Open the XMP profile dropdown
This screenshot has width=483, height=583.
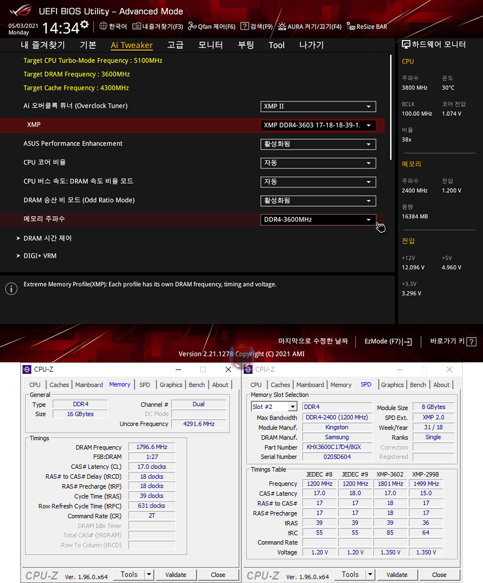(318, 125)
